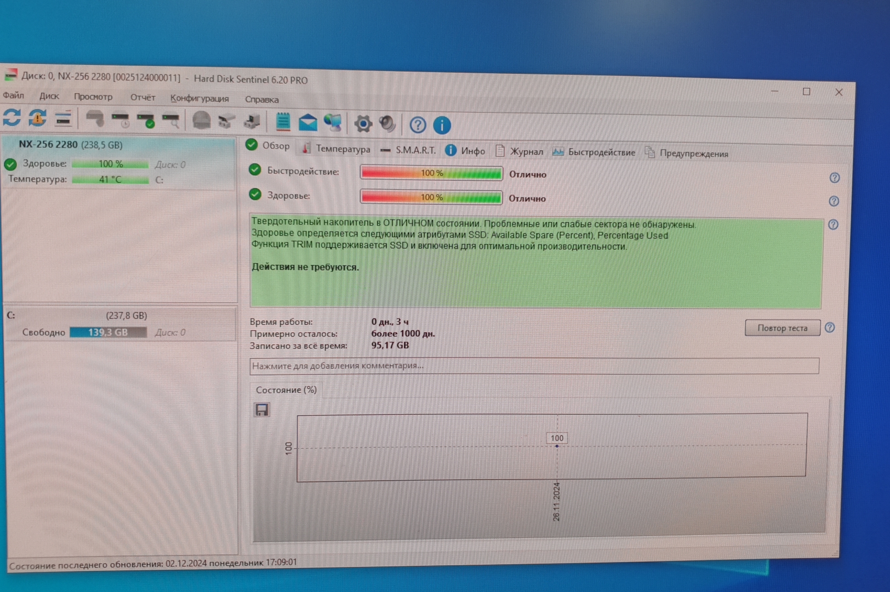This screenshot has width=890, height=592.
Task: Click the Повтор теста button
Action: coord(782,328)
